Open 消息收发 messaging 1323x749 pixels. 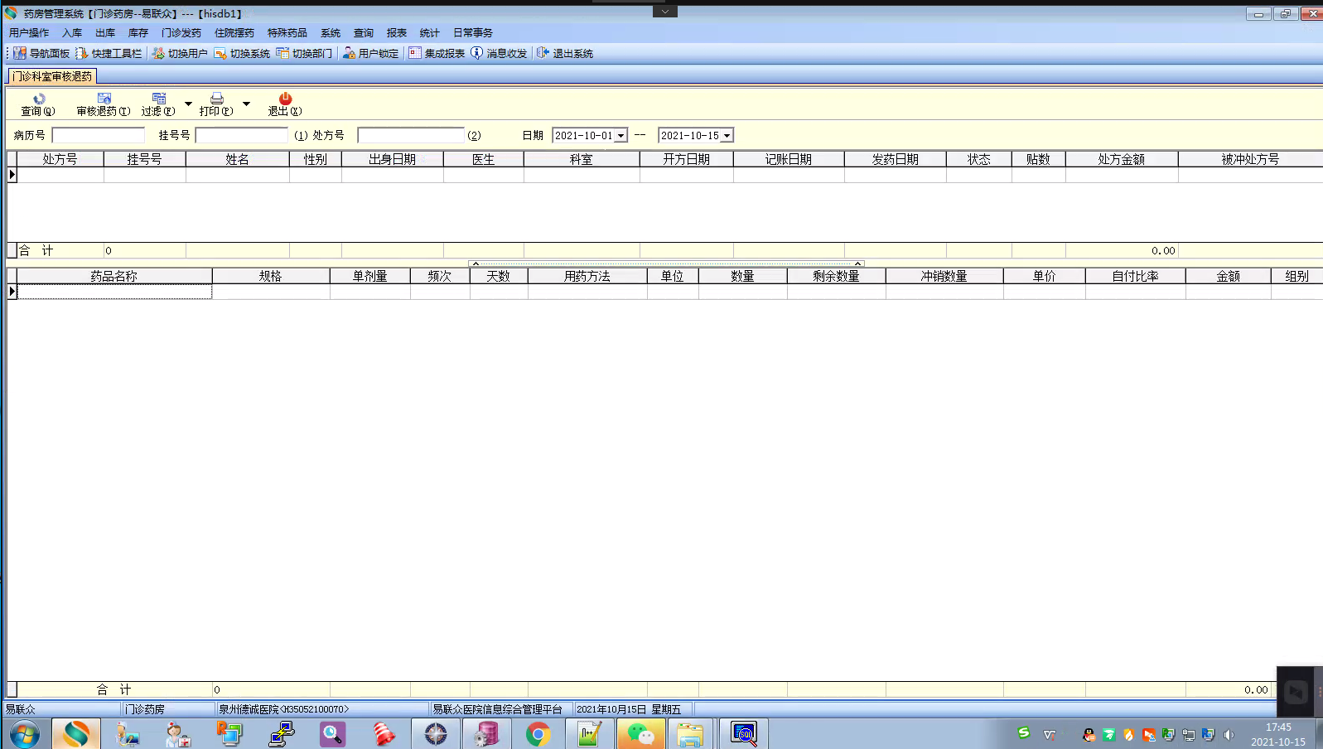click(x=499, y=53)
